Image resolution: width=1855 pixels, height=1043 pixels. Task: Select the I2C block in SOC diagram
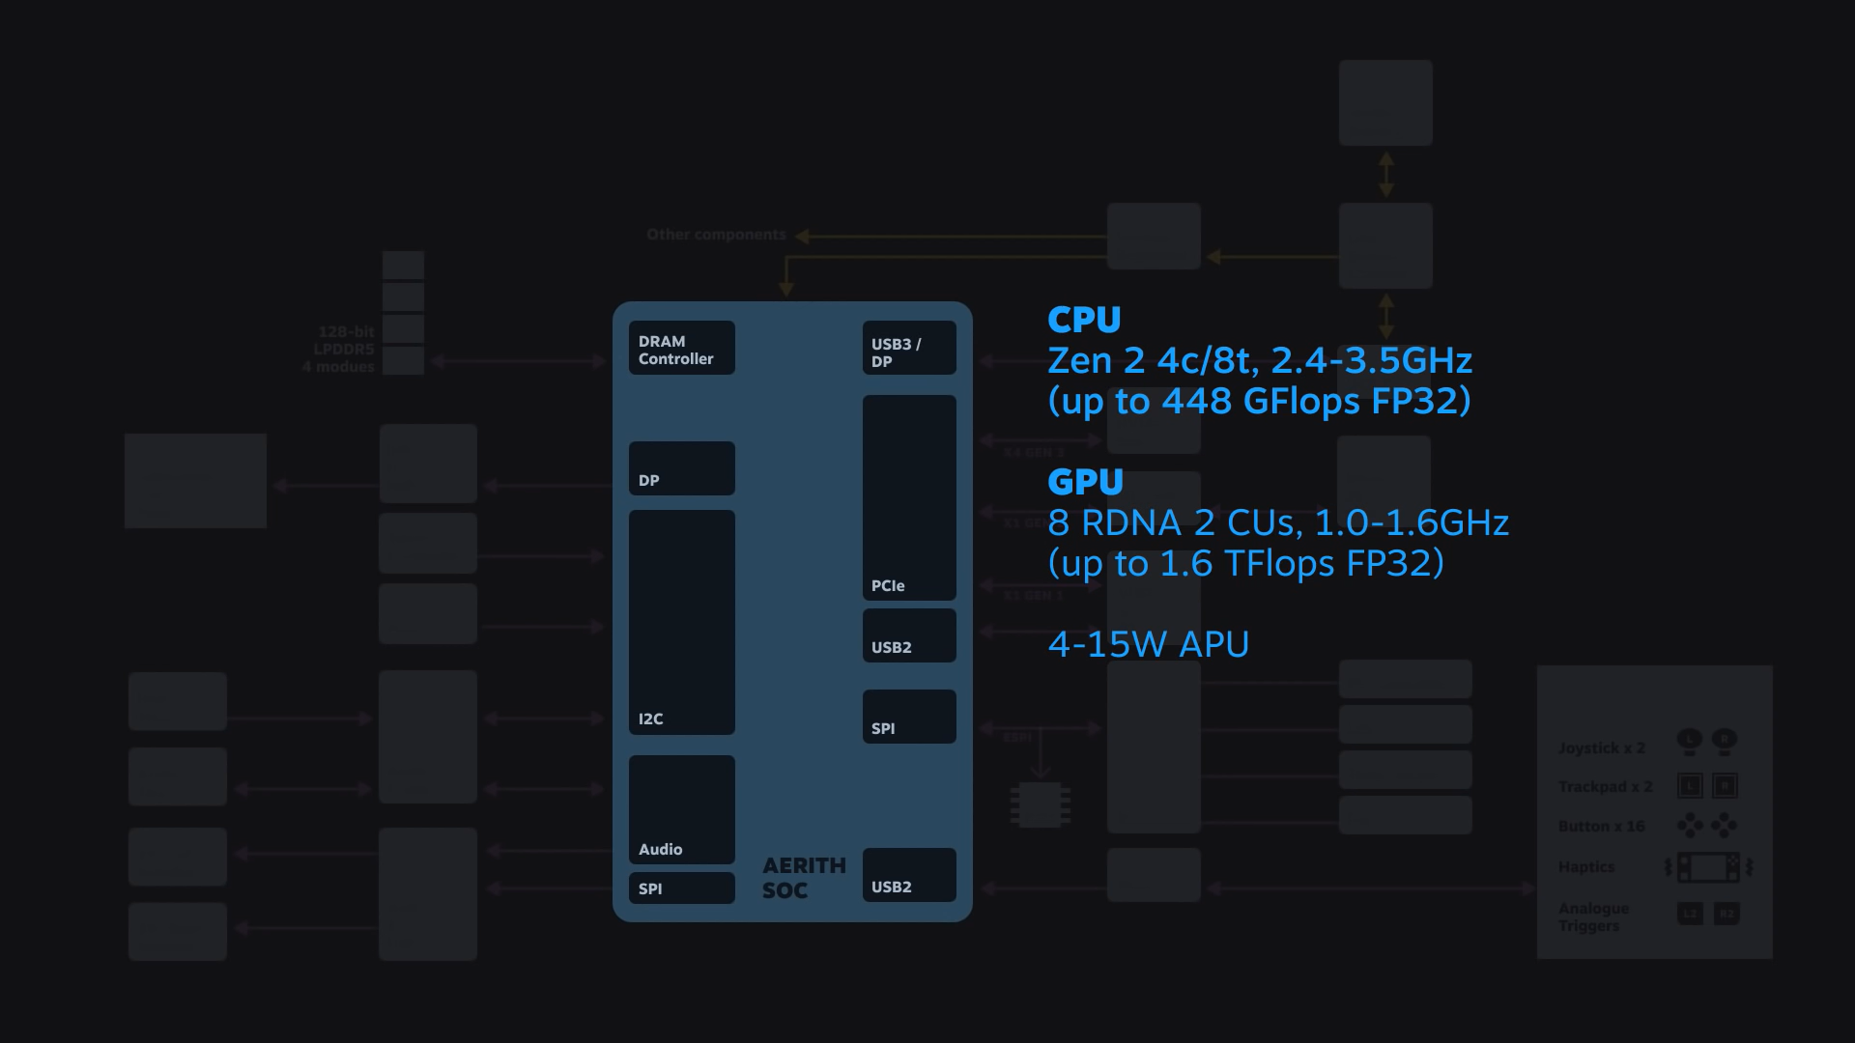click(x=681, y=622)
